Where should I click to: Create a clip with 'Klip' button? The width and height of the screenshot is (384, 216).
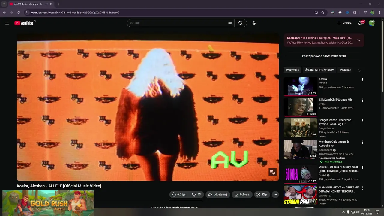(262, 194)
